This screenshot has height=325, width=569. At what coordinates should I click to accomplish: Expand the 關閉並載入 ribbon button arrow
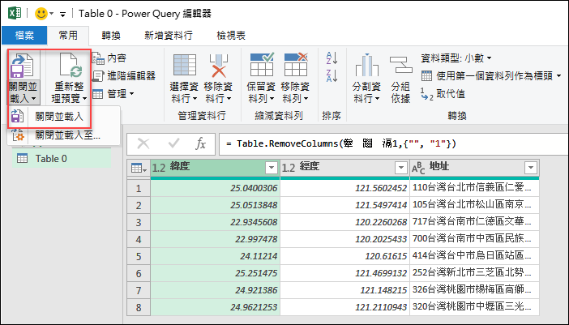click(x=33, y=99)
